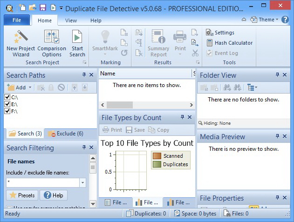Pin the Folder View panel
This screenshot has height=222, width=294.
pyautogui.click(x=277, y=75)
